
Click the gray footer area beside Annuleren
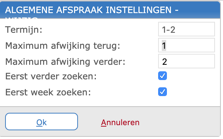pos(179,122)
